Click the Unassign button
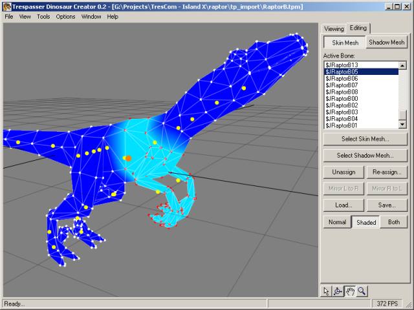The image size is (414, 310). 344,172
